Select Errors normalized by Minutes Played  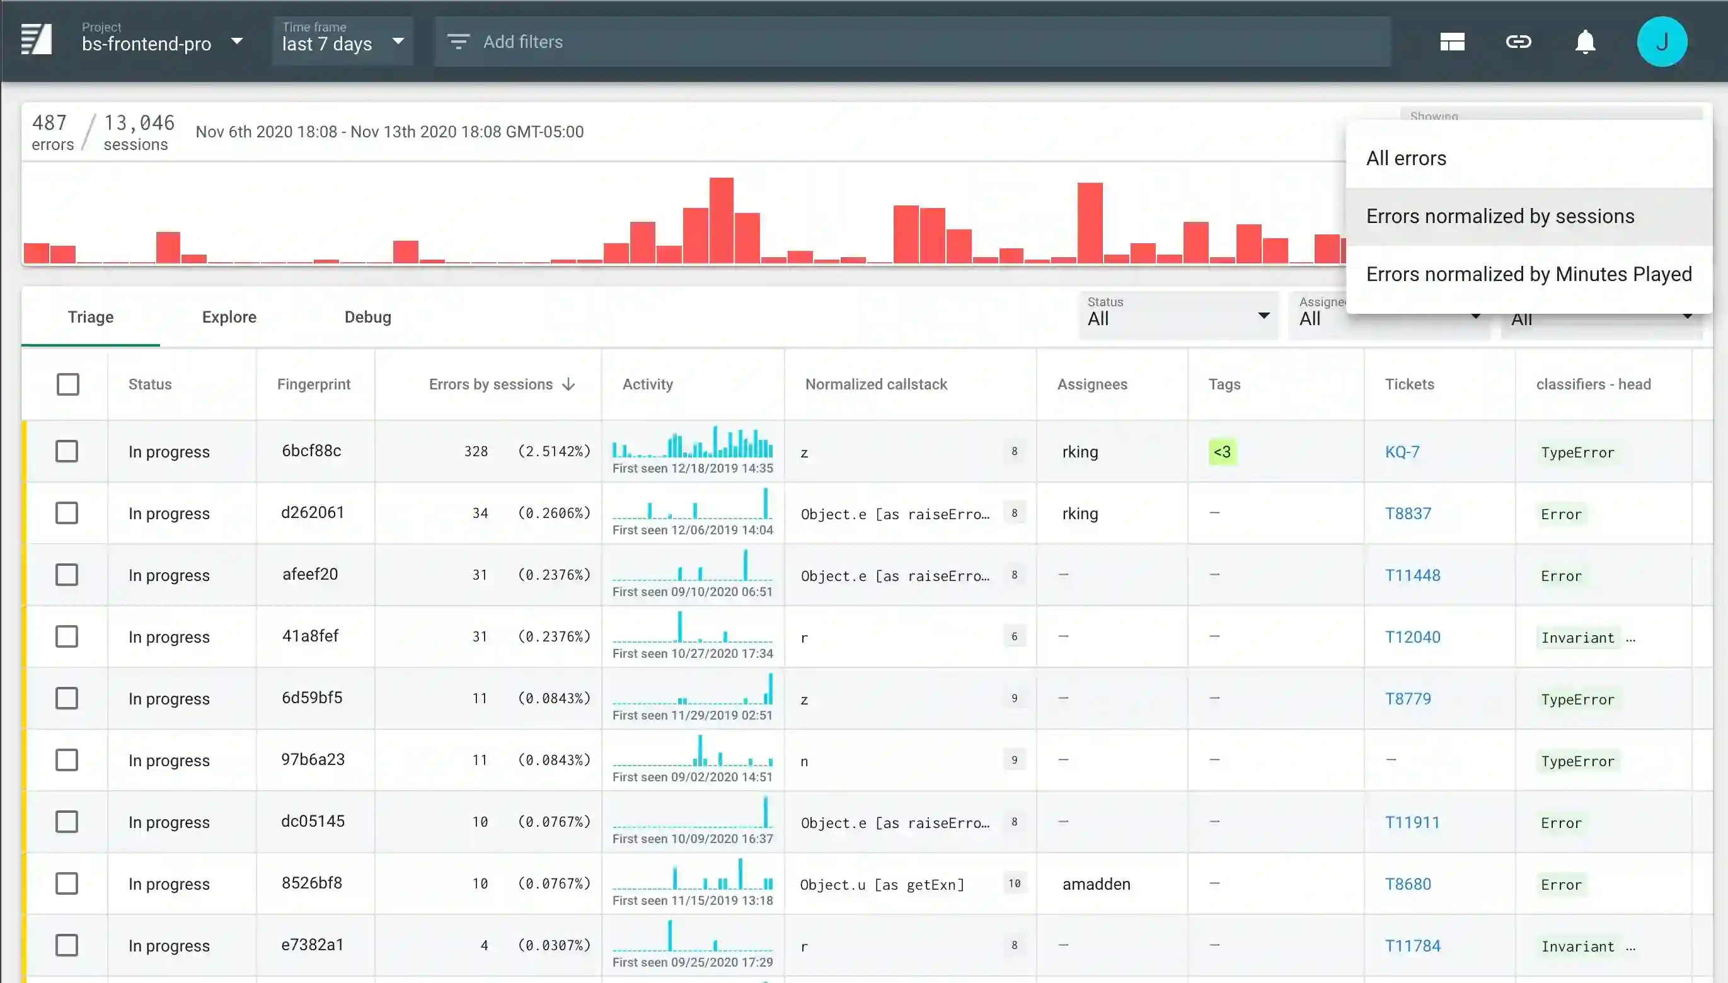(x=1528, y=274)
